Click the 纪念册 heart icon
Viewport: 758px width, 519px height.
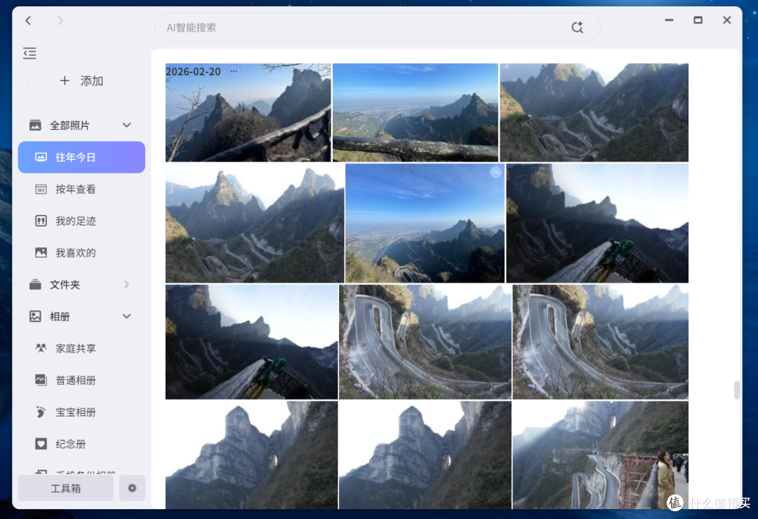(41, 444)
